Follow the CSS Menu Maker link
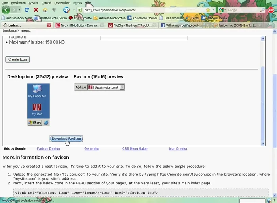Viewport: 277px width, 203px height. click(x=135, y=149)
